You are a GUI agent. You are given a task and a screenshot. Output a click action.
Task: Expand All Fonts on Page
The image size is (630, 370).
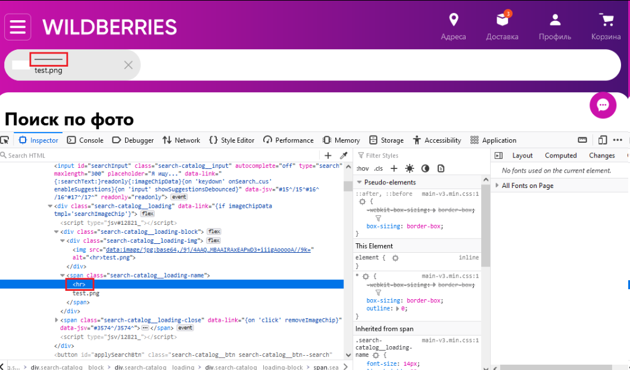point(497,186)
